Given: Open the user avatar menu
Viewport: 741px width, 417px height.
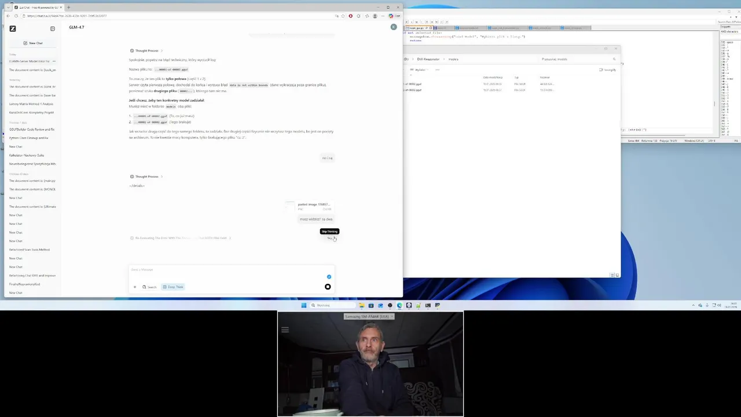Looking at the screenshot, I should coord(394,27).
